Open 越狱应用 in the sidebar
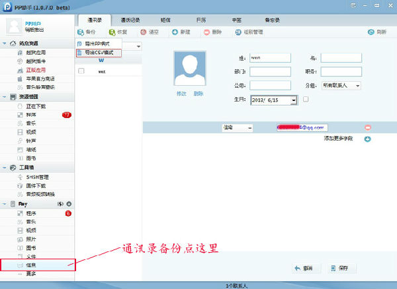This screenshot has width=397, height=289. pos(36,53)
